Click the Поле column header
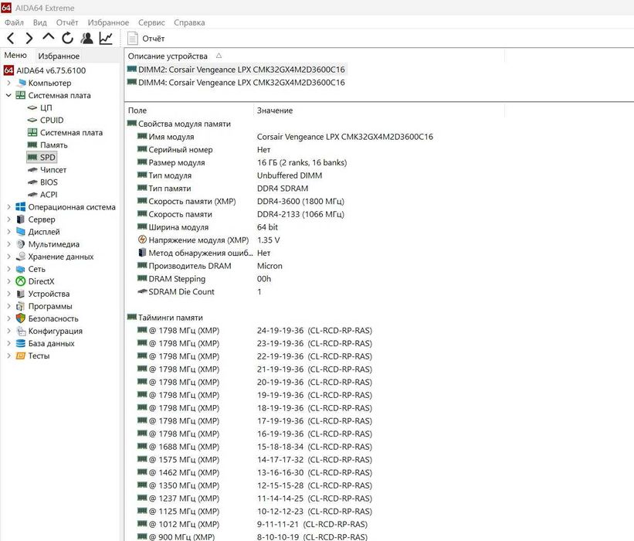Screen dimensions: 634x541 pos(137,111)
